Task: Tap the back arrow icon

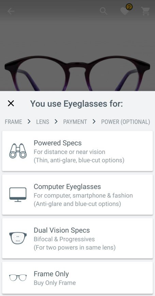Action: pos(11,11)
